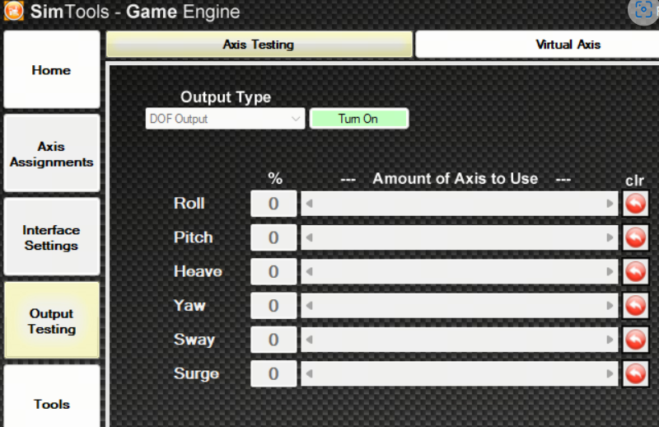Clear the Roll axis with red reset icon
The image size is (659, 427).
pos(635,204)
